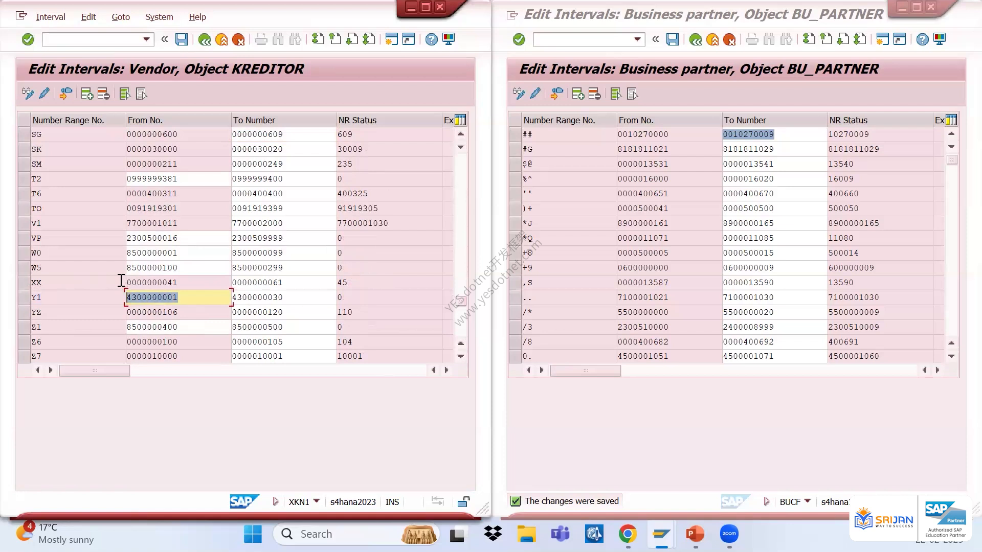Click horizontal scrollbar thumb under Vendor table
This screenshot has width=982, height=552.
(x=95, y=371)
